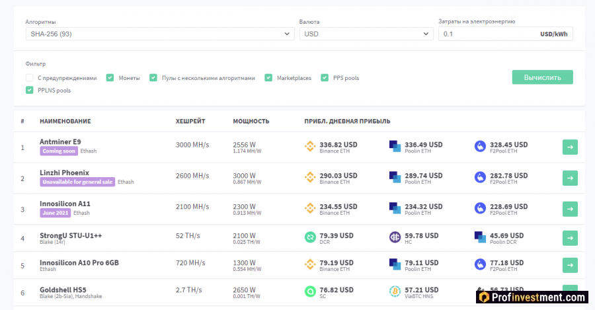
Task: Open Innosilicon A11 details with arrow button
Action: (x=570, y=209)
